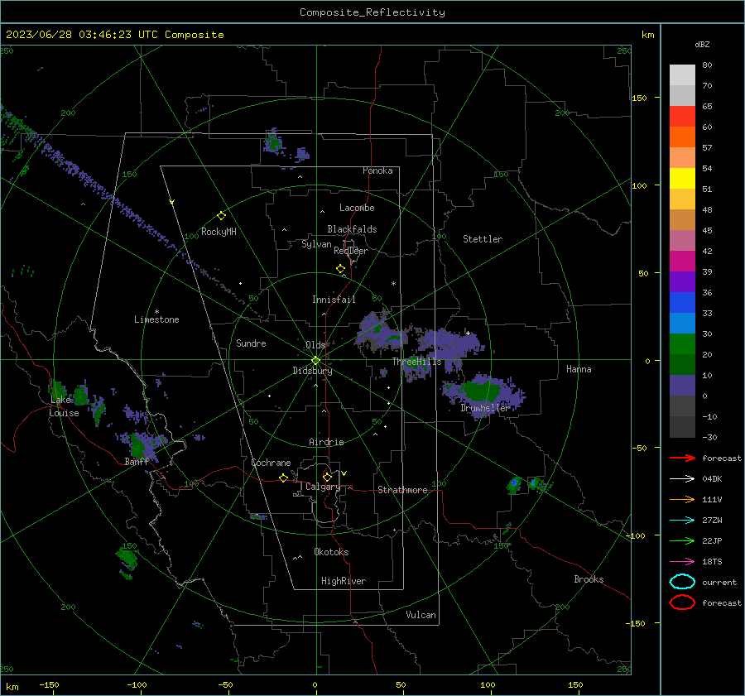Screen dimensions: 745x696
Task: Click the Innisfail label
Action: pos(334,300)
